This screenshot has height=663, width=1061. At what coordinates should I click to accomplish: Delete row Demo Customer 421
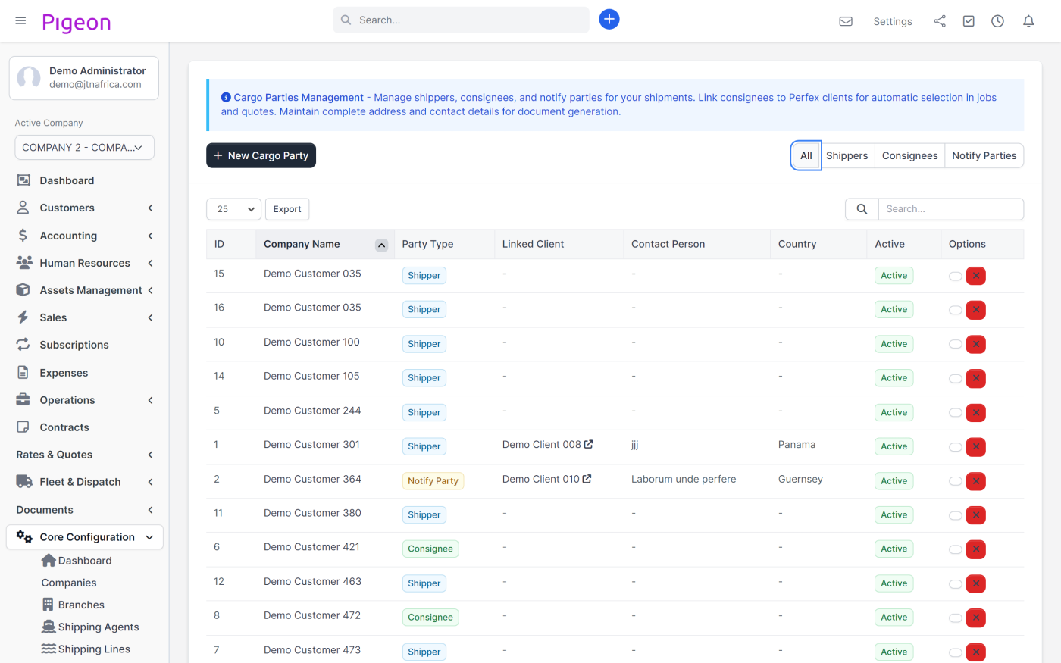976,549
